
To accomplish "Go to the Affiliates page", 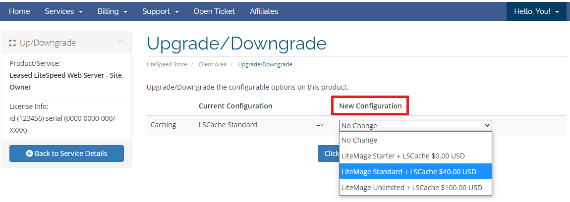I will point(264,11).
